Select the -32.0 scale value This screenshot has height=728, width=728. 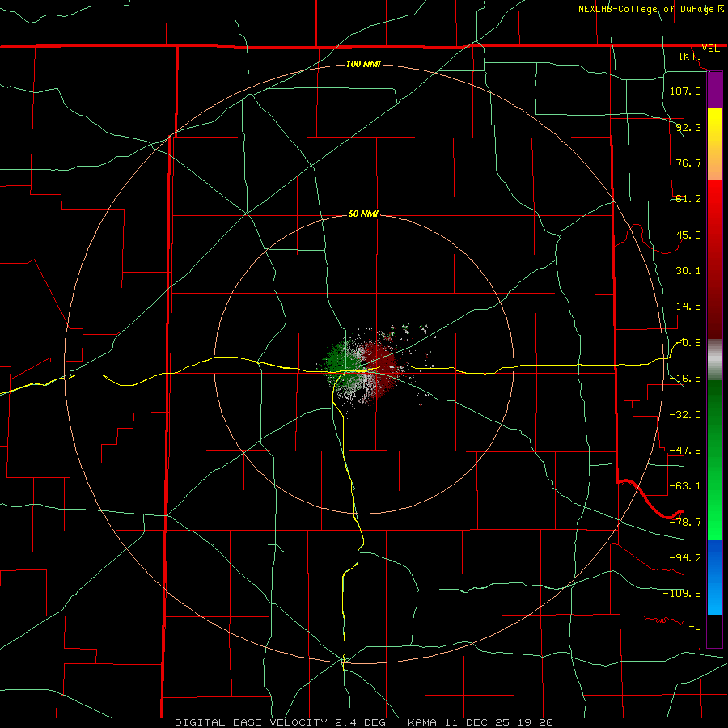[685, 415]
